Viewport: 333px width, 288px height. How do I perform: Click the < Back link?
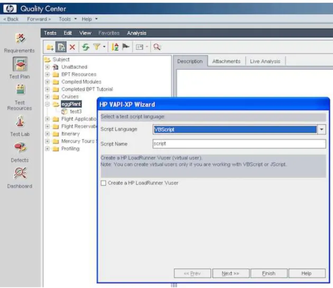pyautogui.click(x=11, y=19)
